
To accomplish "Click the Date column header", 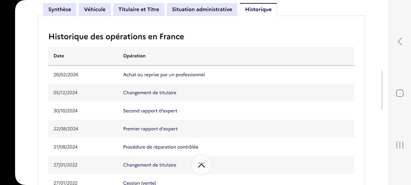I will pos(59,56).
